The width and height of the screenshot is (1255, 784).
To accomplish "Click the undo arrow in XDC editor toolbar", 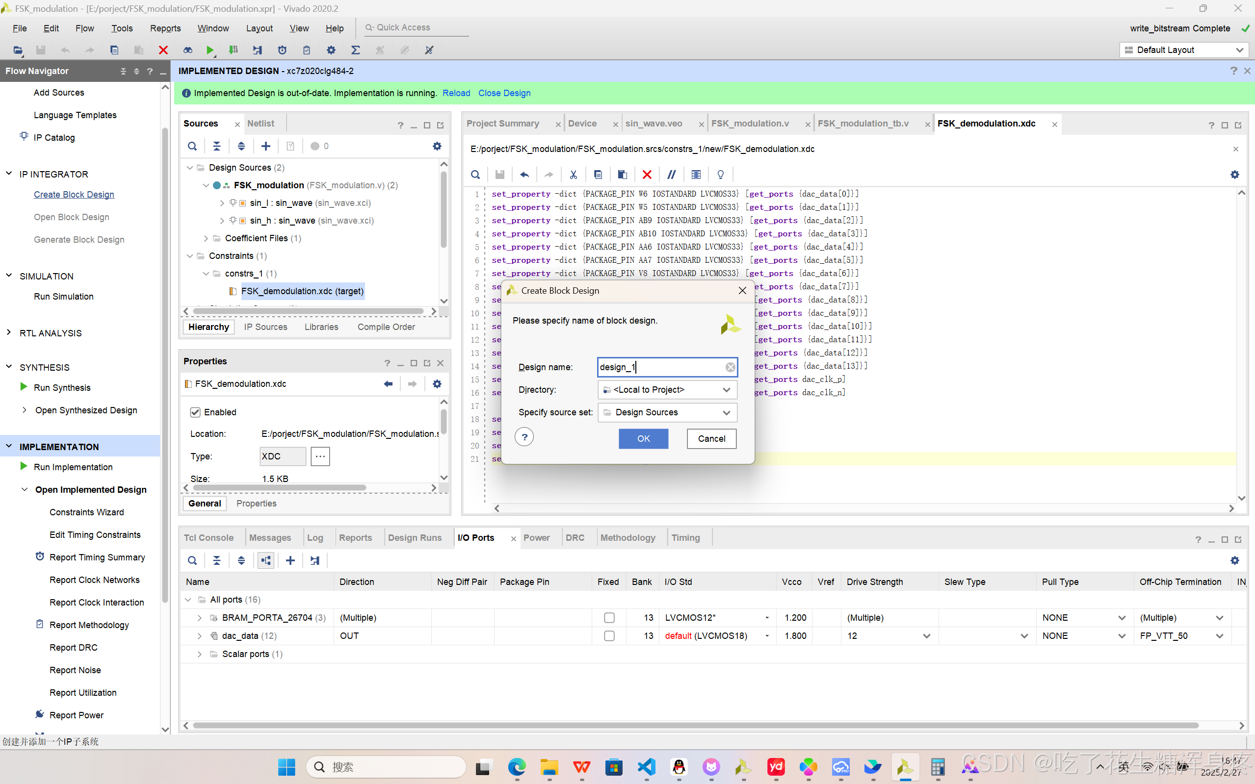I will click(524, 174).
